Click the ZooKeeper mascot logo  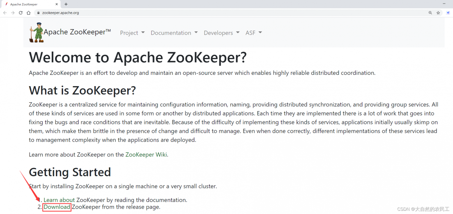click(36, 32)
